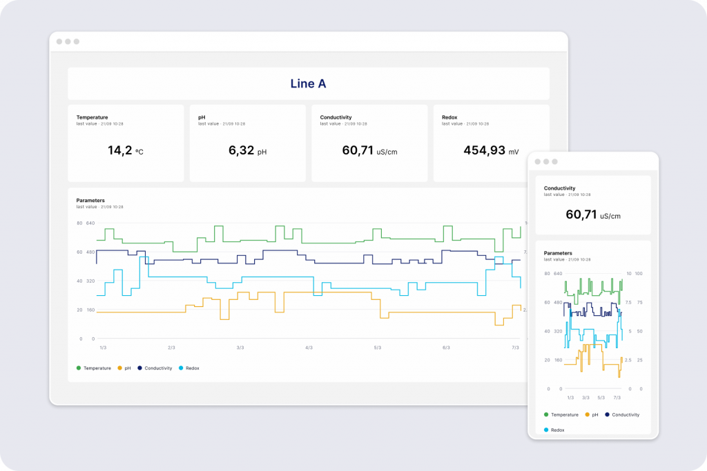Toggle Conductivity legend in the mobile window

pyautogui.click(x=626, y=414)
